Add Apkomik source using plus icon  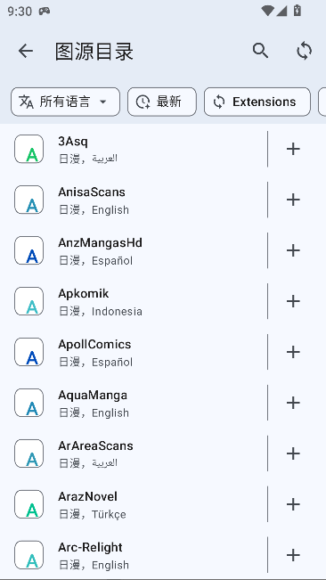pos(293,301)
